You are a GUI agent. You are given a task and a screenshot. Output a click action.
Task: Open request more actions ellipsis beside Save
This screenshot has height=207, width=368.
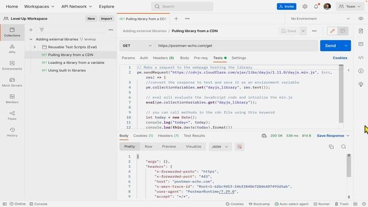314,31
